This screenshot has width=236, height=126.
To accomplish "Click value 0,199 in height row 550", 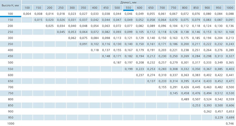I will coord(128,69).
